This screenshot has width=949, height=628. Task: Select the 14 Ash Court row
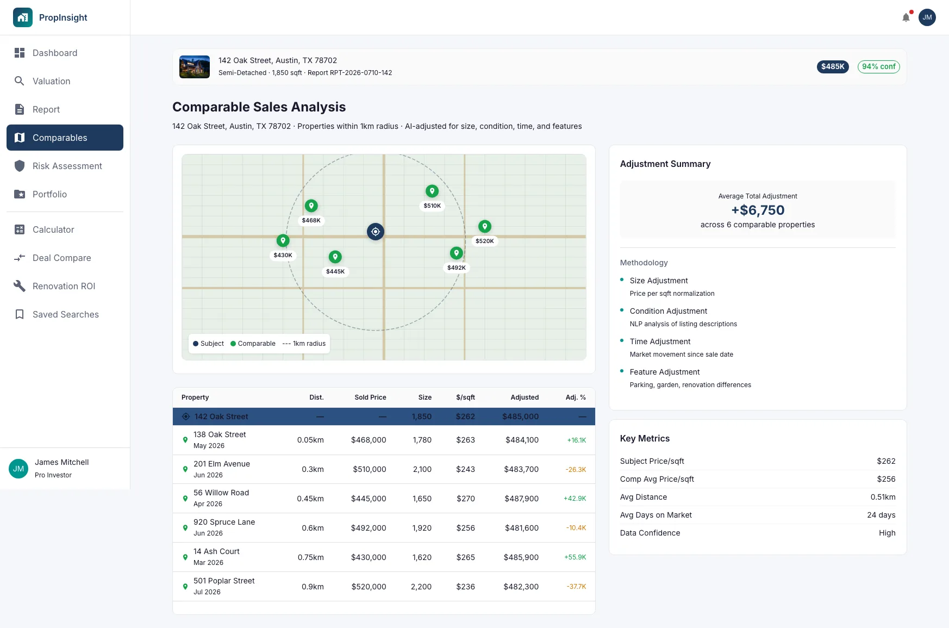point(384,557)
